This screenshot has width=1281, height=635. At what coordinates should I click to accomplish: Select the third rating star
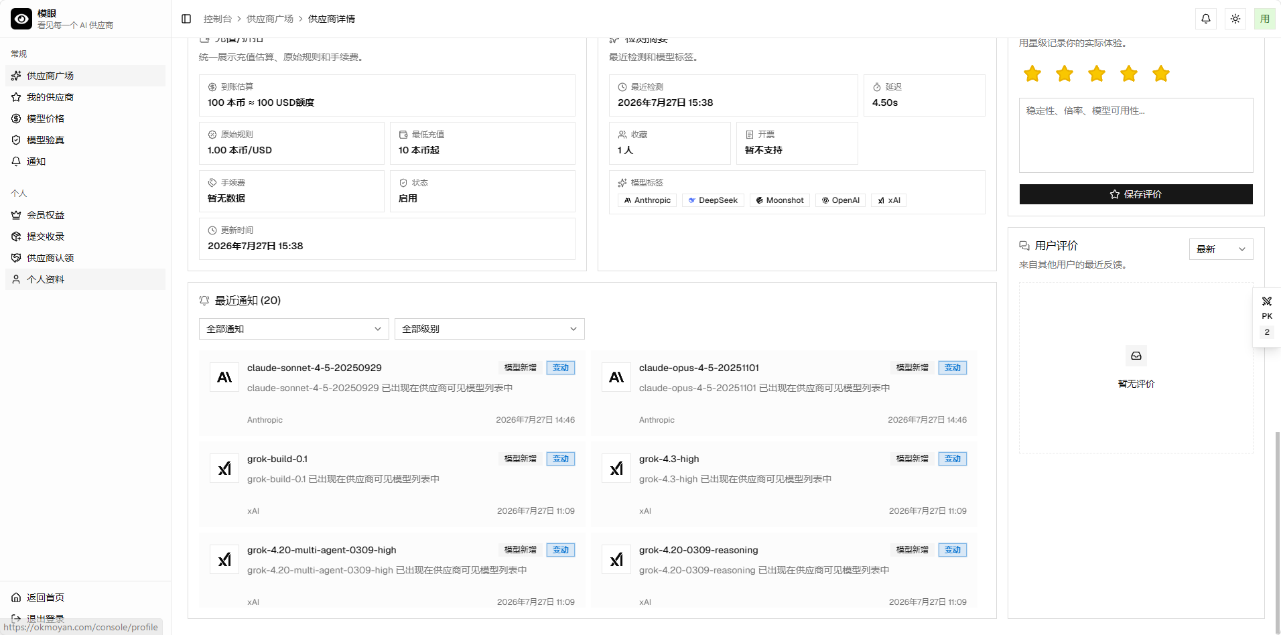(x=1097, y=74)
